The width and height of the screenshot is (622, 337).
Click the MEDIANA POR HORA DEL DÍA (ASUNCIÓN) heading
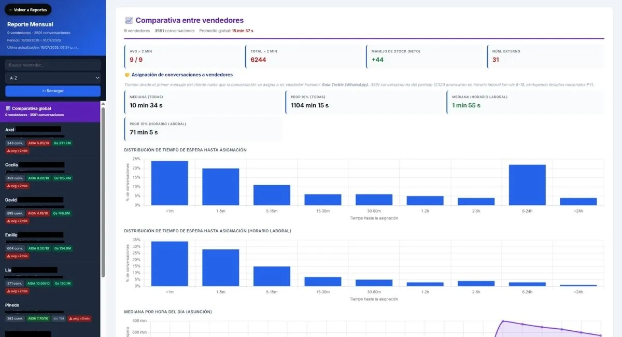click(x=168, y=312)
